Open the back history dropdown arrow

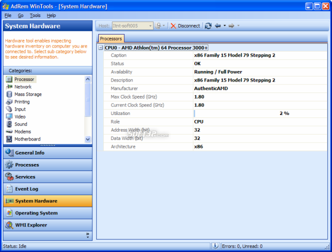point(225,25)
